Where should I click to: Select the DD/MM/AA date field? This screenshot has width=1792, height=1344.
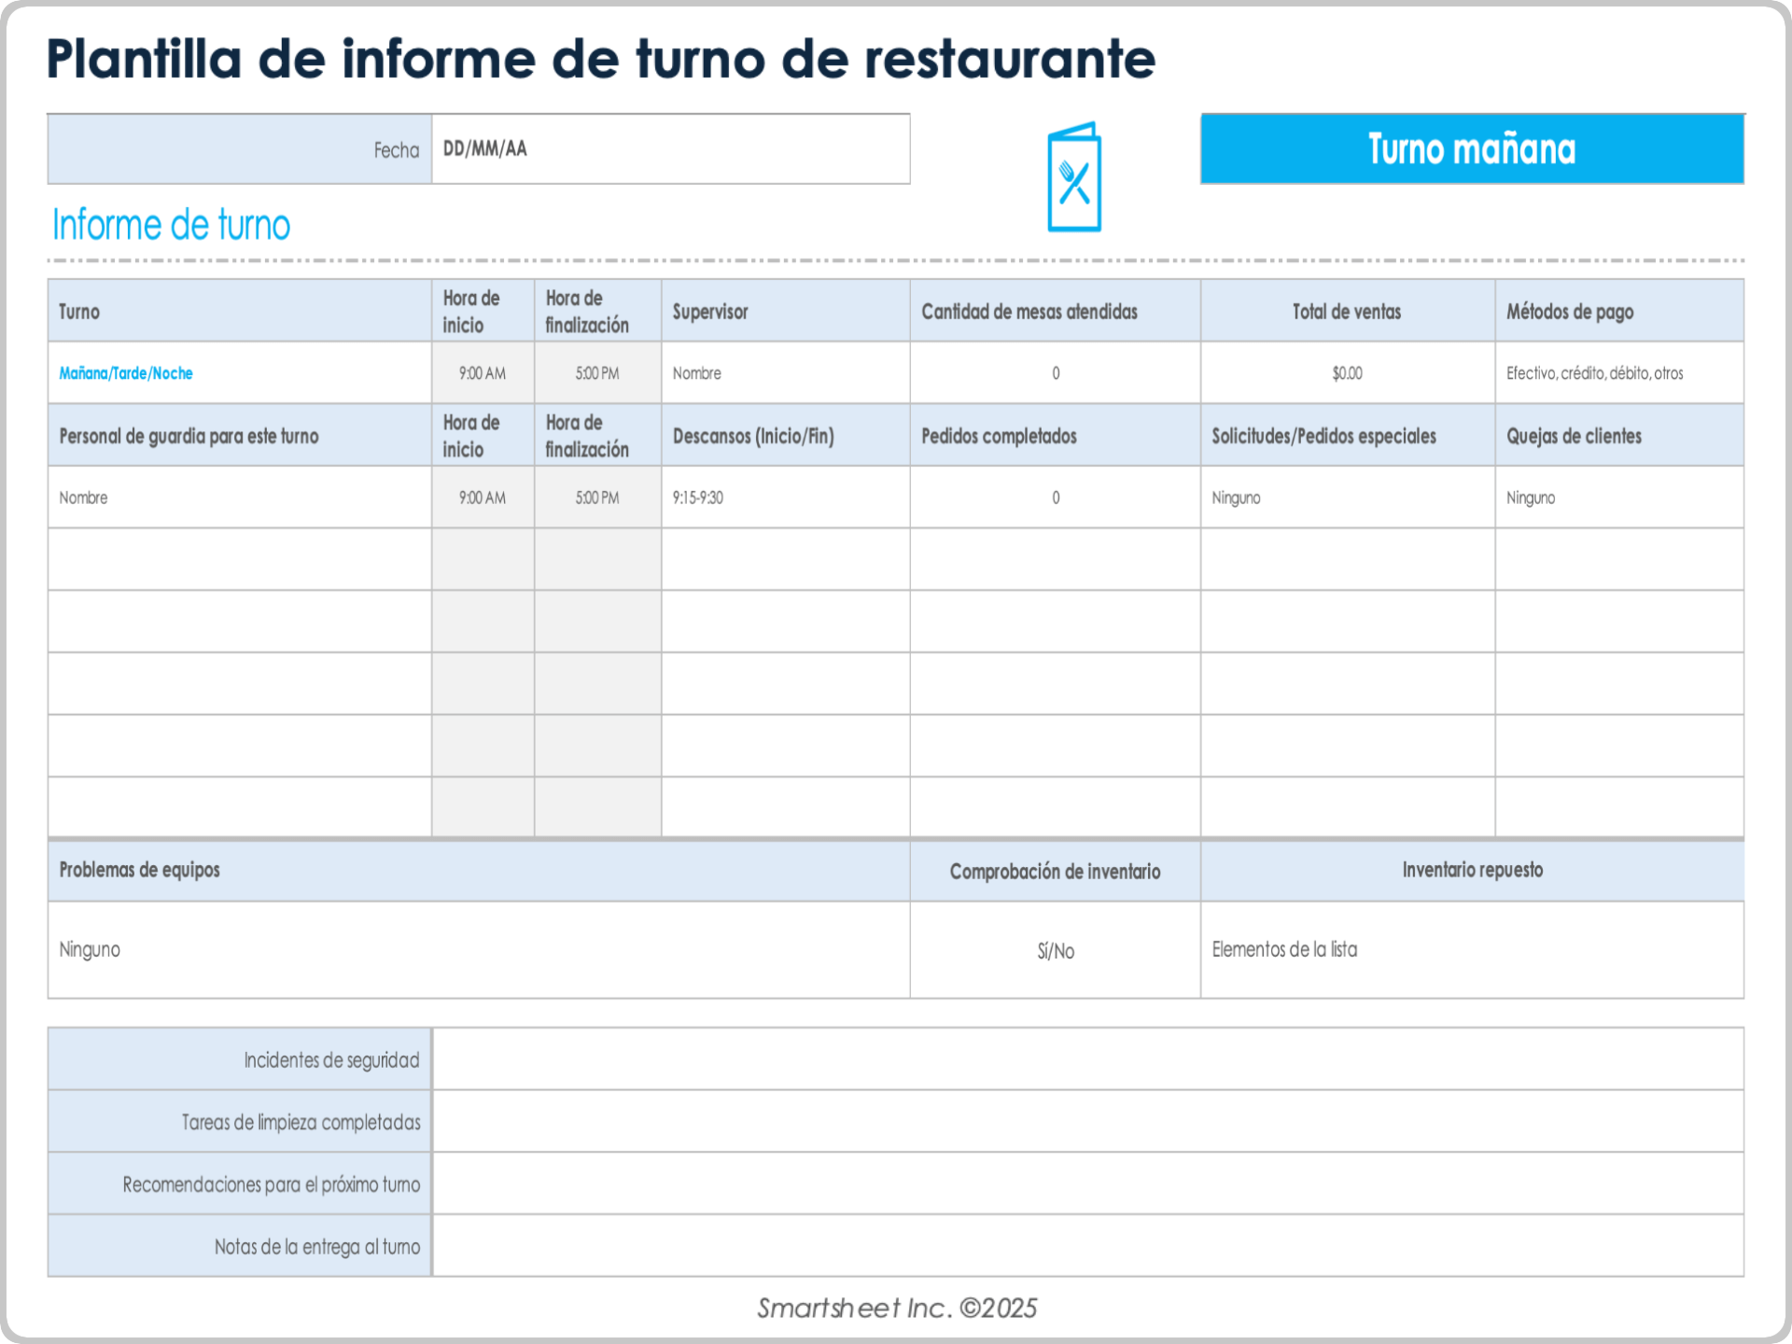point(670,149)
